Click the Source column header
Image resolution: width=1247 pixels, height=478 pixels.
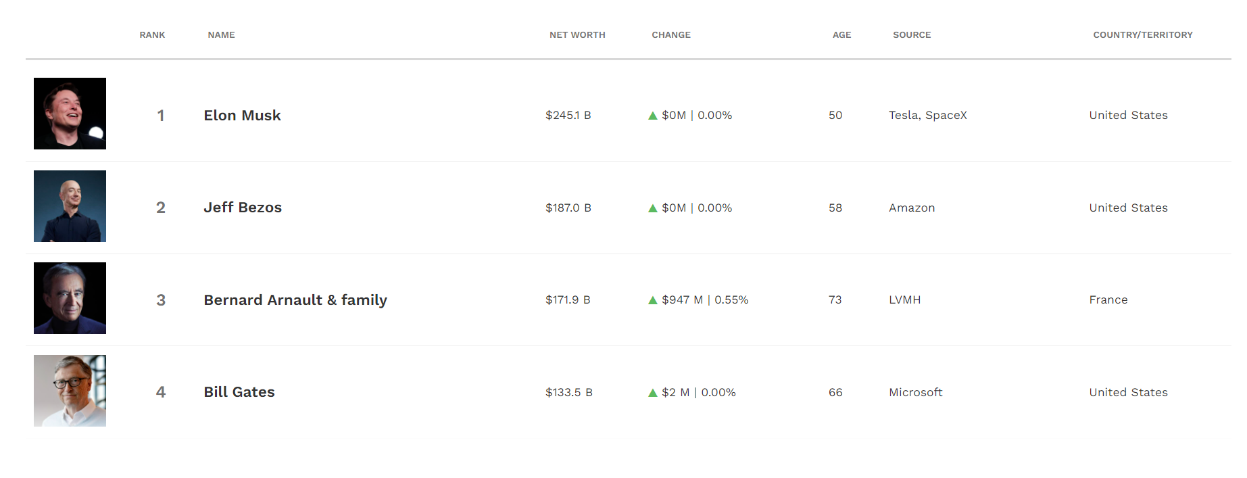(x=912, y=35)
